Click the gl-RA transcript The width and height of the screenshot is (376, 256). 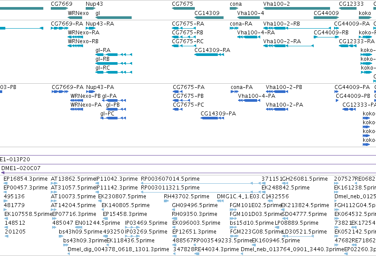tap(114, 55)
